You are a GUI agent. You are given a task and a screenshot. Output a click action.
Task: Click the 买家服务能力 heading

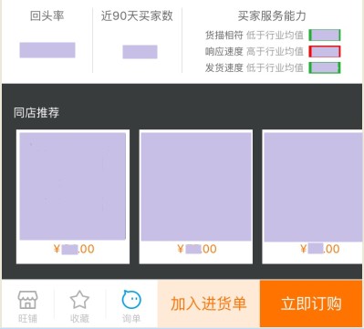272,16
